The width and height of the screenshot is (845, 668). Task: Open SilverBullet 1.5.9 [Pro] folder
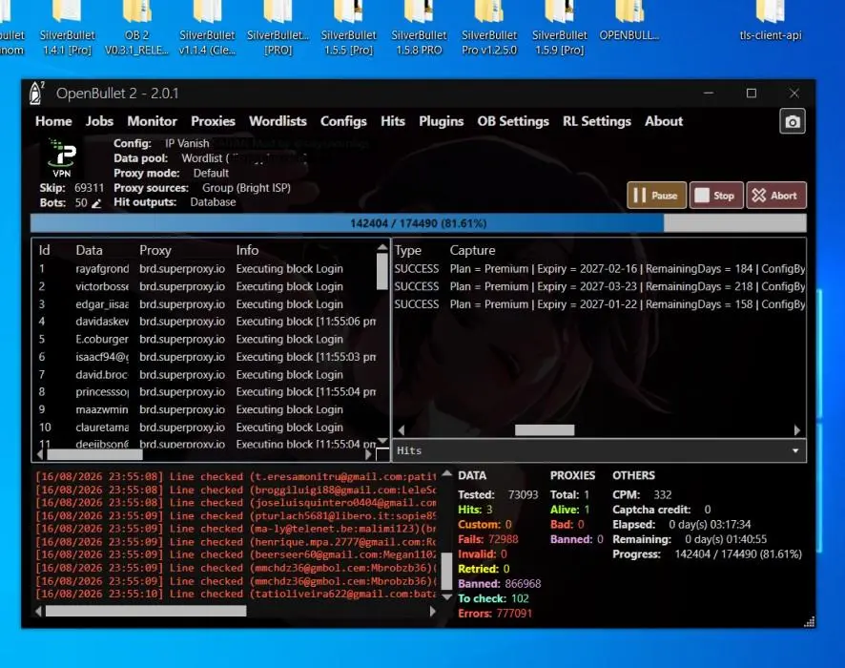[560, 30]
